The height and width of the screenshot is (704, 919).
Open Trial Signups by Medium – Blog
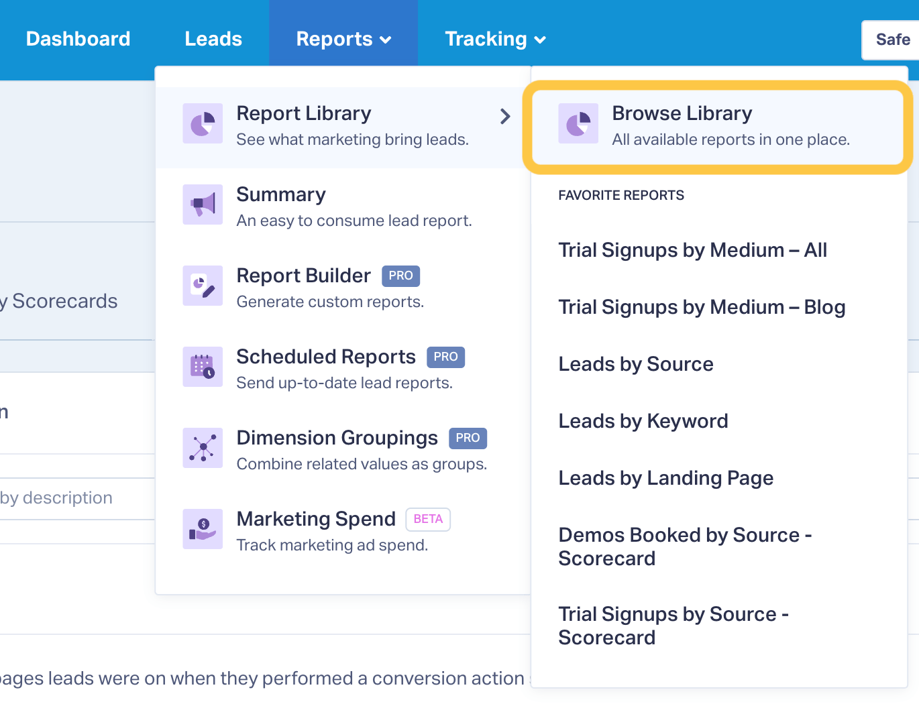pos(702,307)
